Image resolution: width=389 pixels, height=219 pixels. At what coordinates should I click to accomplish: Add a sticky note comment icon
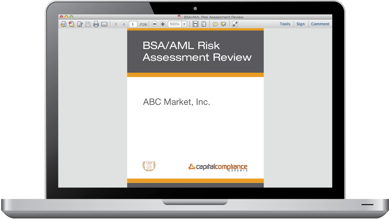tap(215, 24)
